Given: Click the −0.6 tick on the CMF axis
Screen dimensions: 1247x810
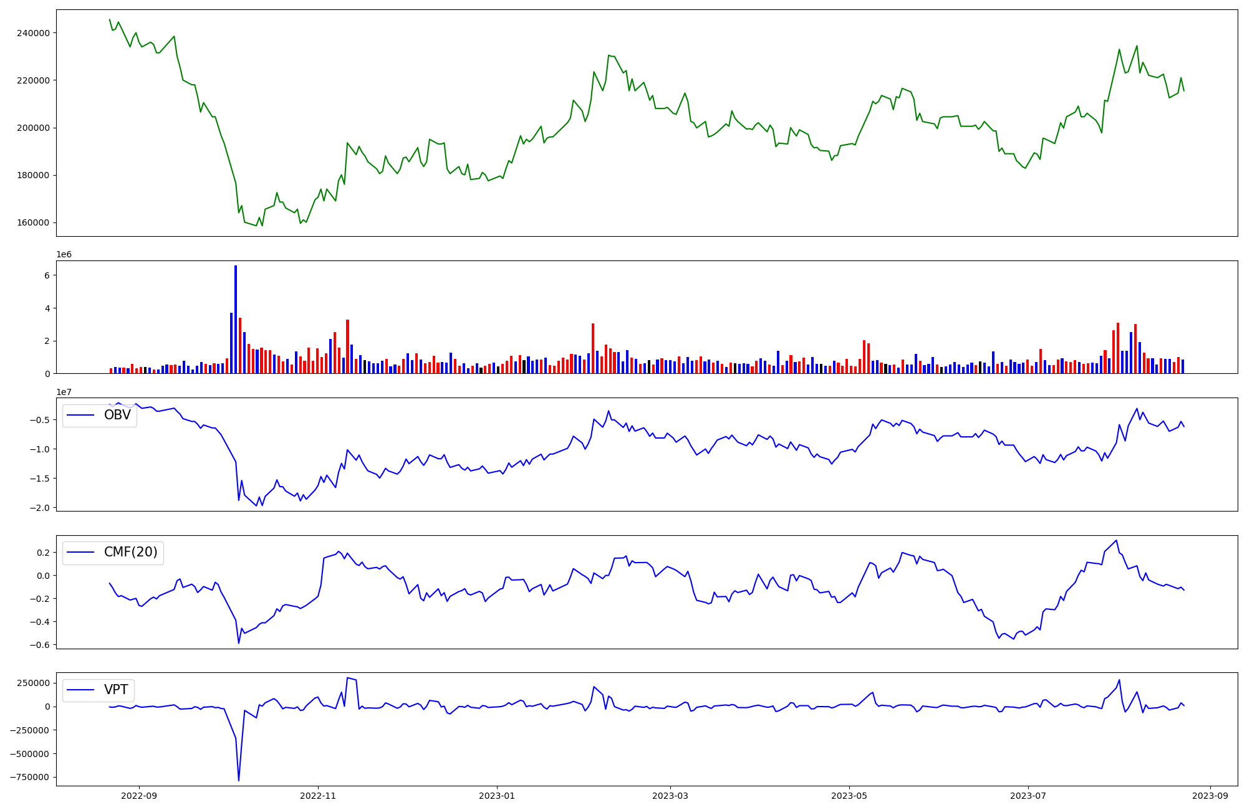Looking at the screenshot, I should (39, 645).
